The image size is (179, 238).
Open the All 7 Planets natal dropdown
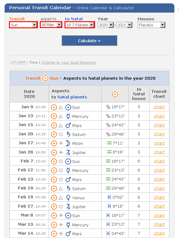[80, 25]
